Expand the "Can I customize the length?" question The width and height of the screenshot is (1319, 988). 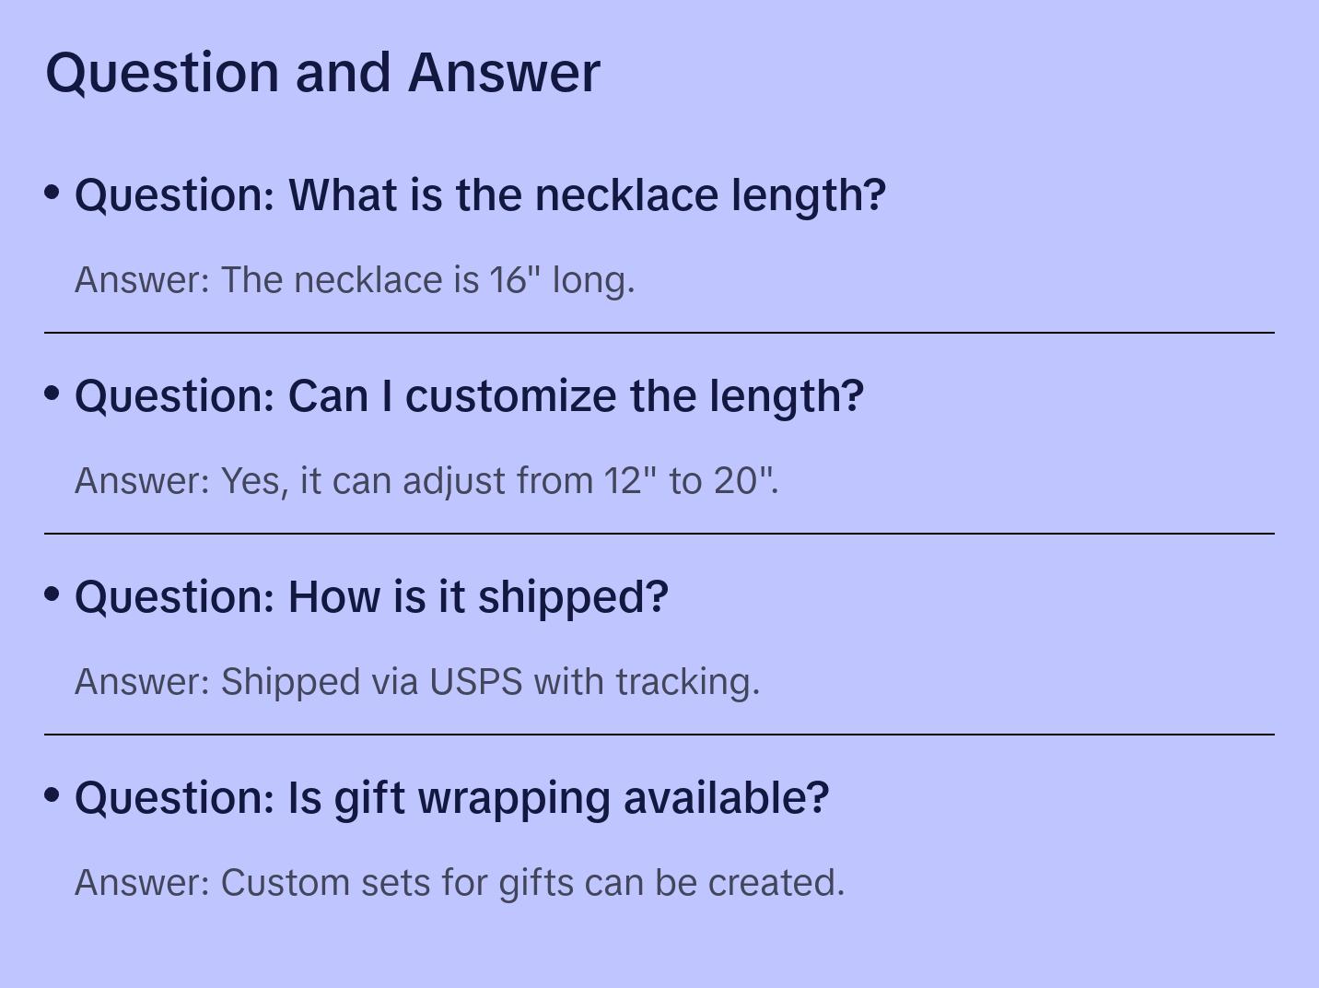click(469, 396)
